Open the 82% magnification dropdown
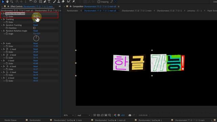The height and width of the screenshot is (122, 217). click(x=69, y=115)
